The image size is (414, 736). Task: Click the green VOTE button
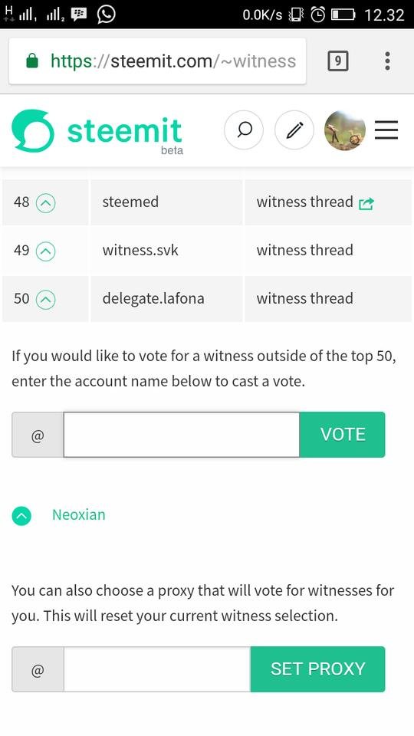[x=342, y=435]
